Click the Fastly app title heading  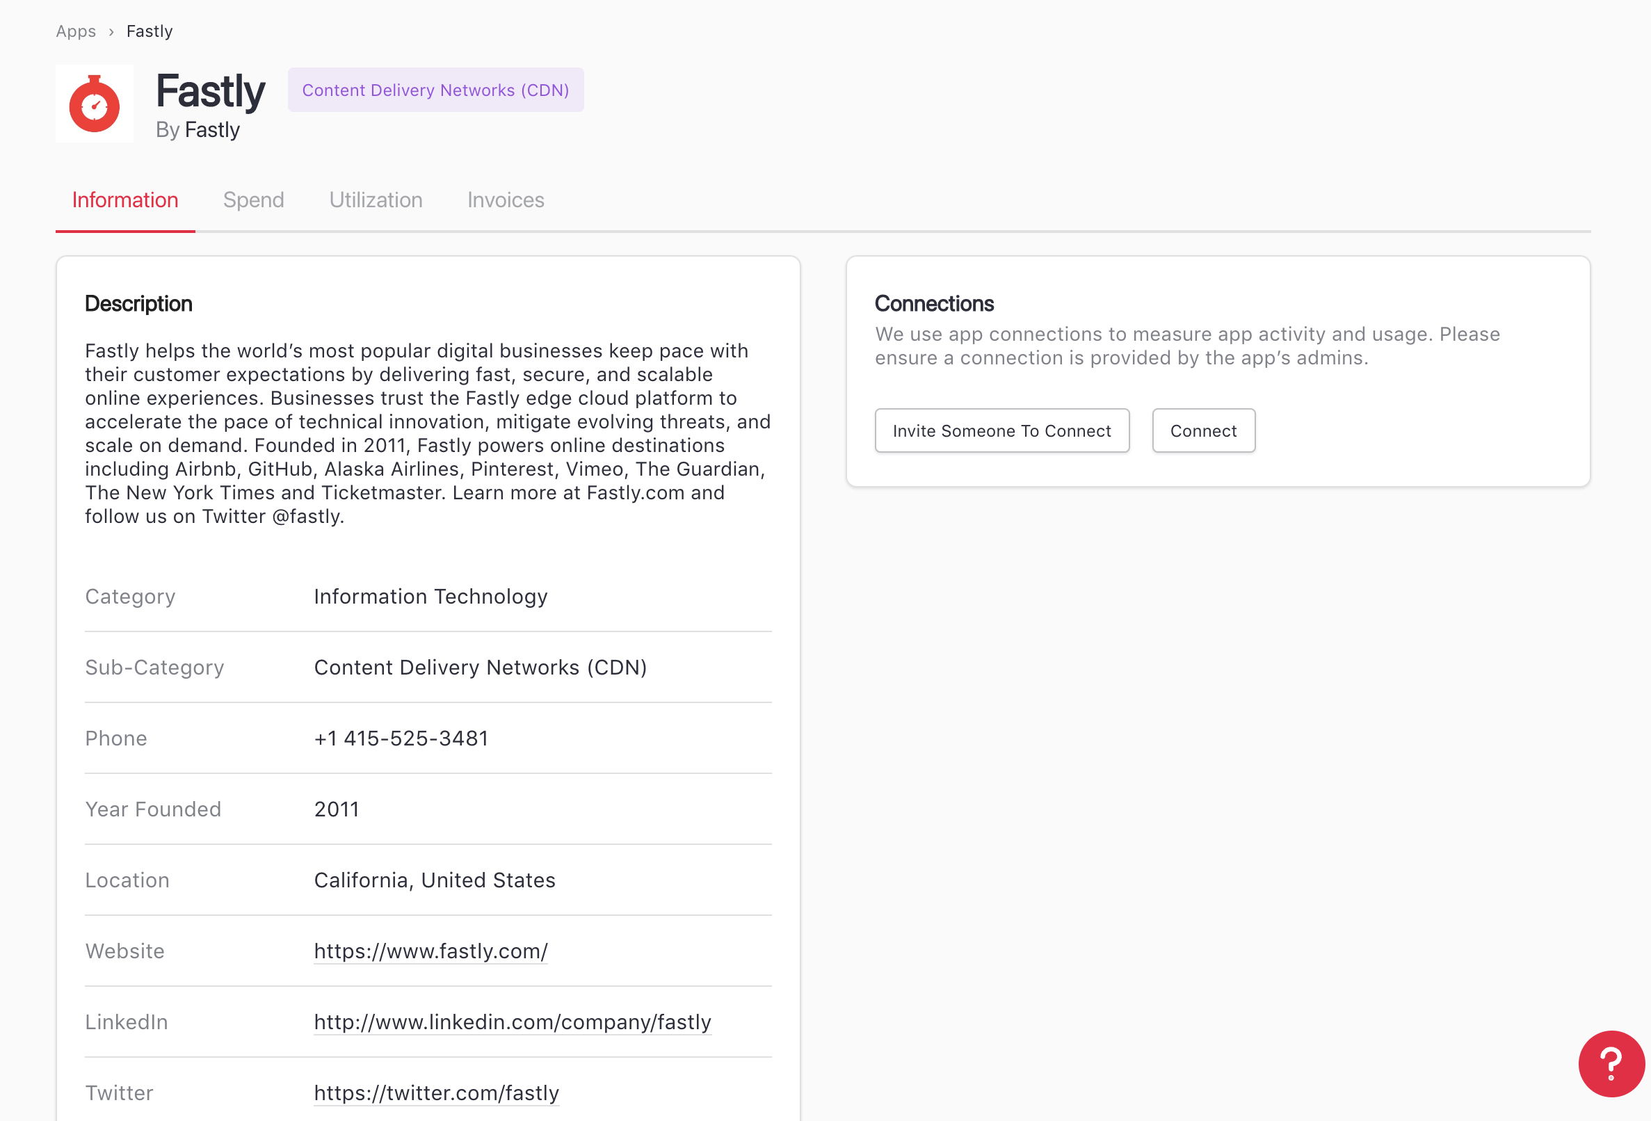coord(209,91)
